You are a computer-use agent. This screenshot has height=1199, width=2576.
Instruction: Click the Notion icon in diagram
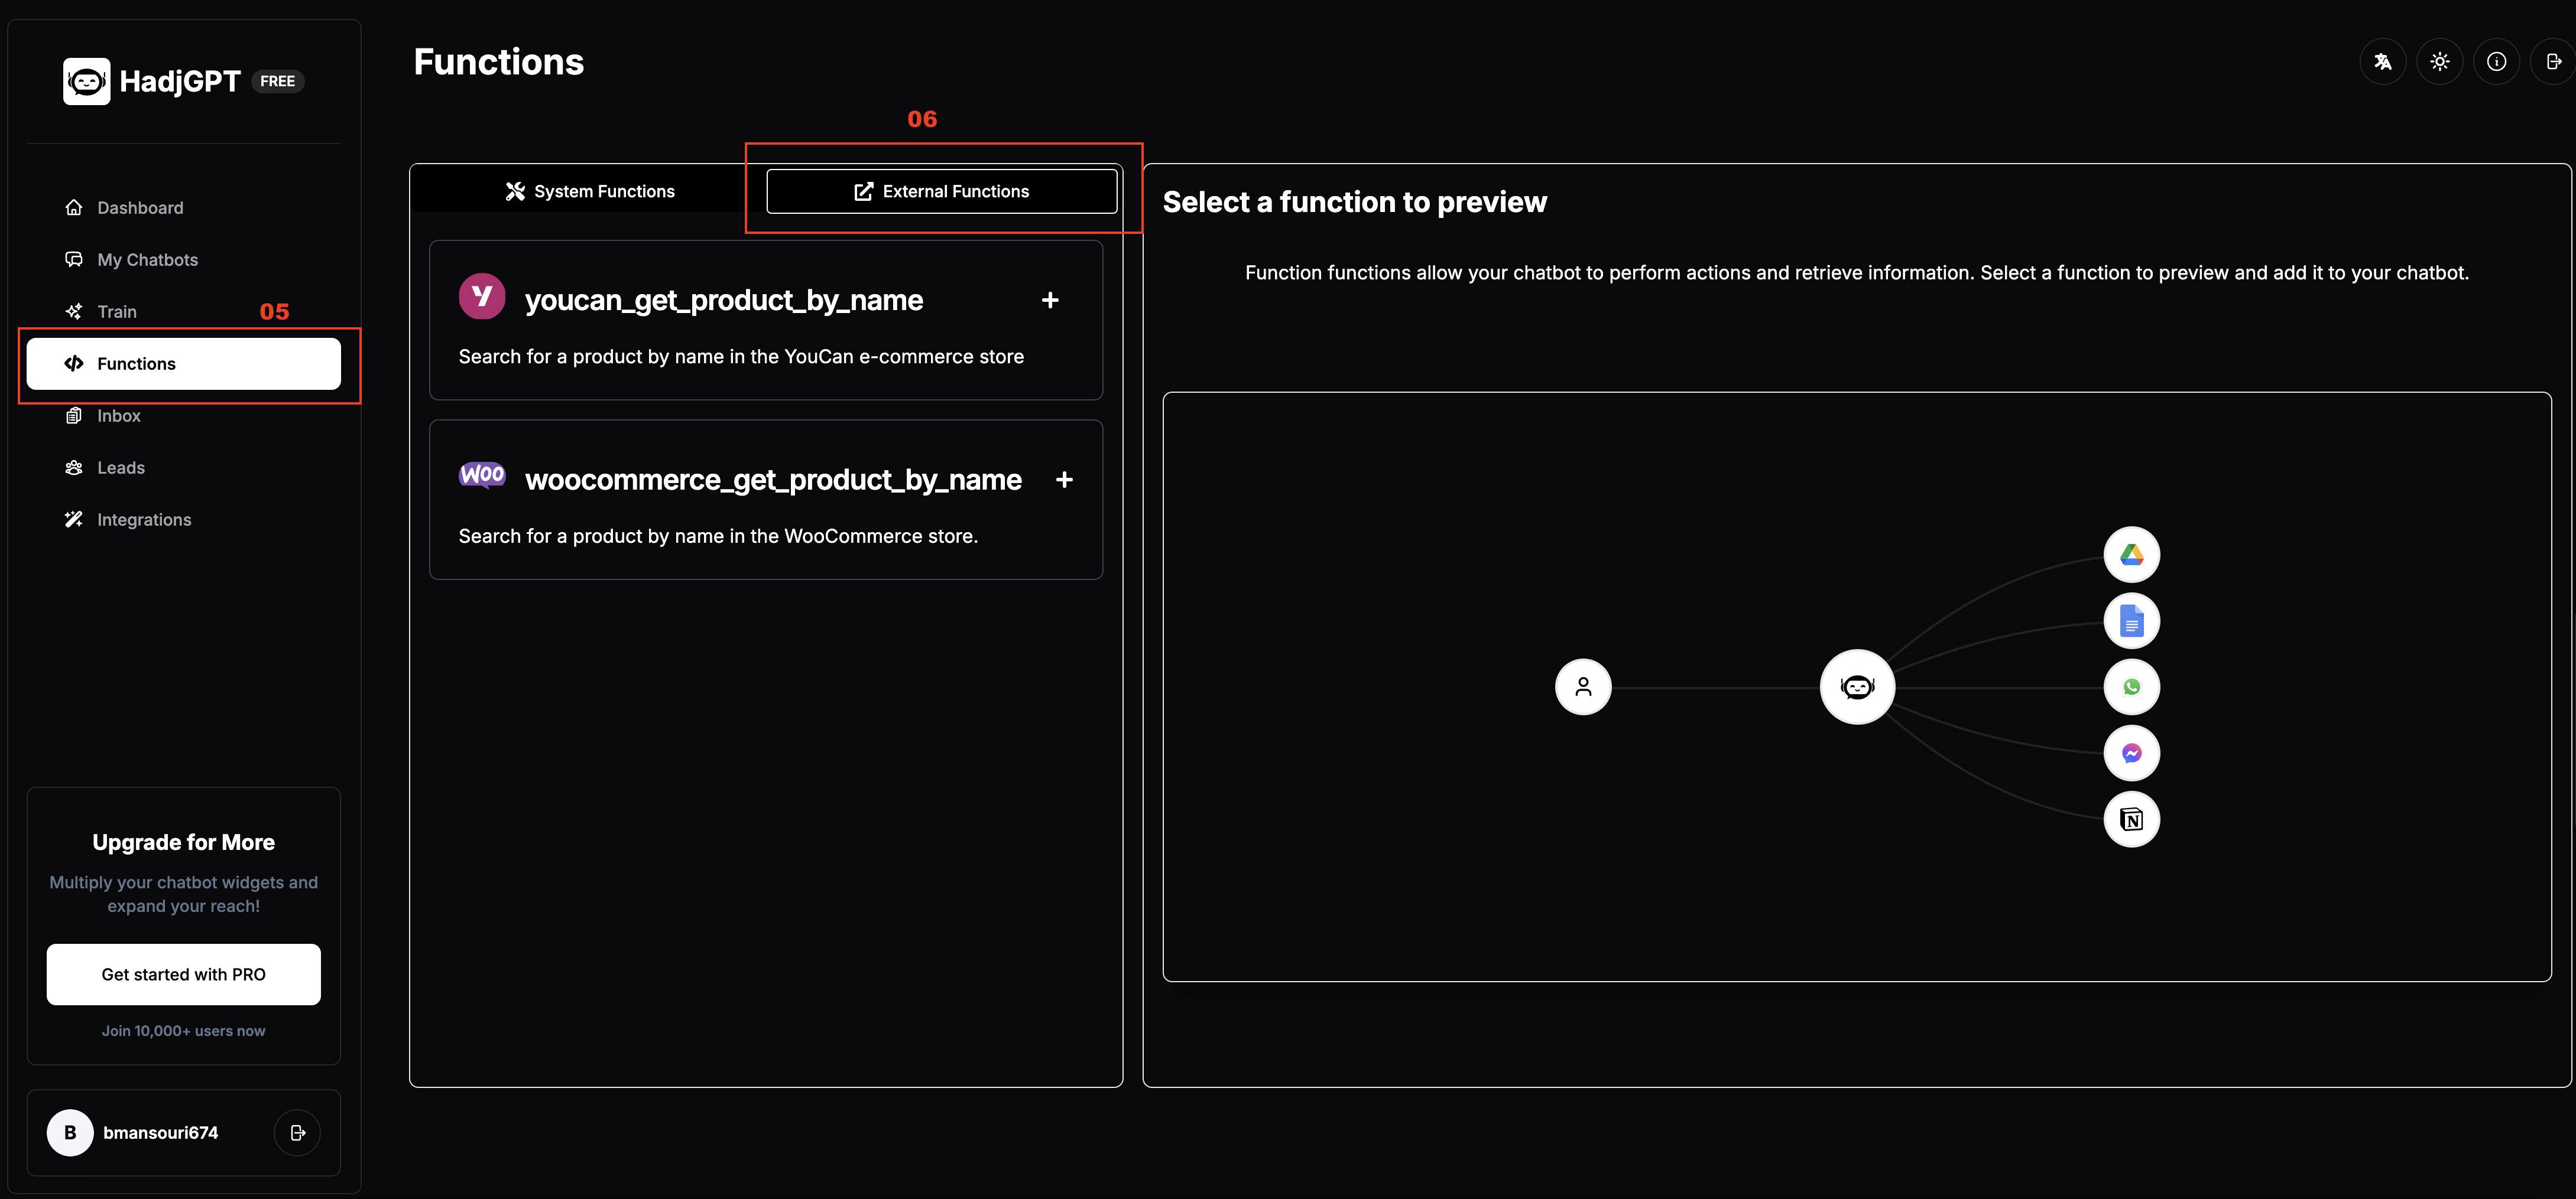pos(2131,819)
